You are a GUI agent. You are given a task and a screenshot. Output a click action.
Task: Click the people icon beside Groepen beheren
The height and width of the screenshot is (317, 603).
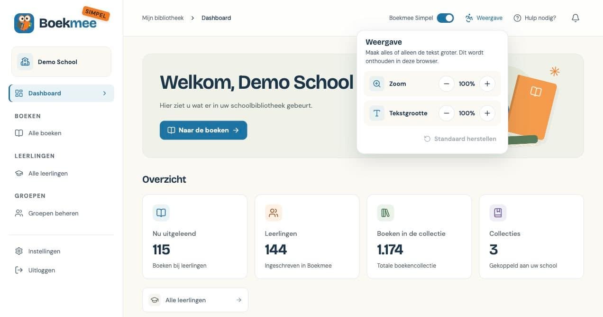click(19, 213)
